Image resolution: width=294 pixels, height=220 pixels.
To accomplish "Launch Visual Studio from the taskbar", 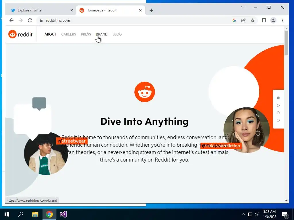I will [x=63, y=214].
